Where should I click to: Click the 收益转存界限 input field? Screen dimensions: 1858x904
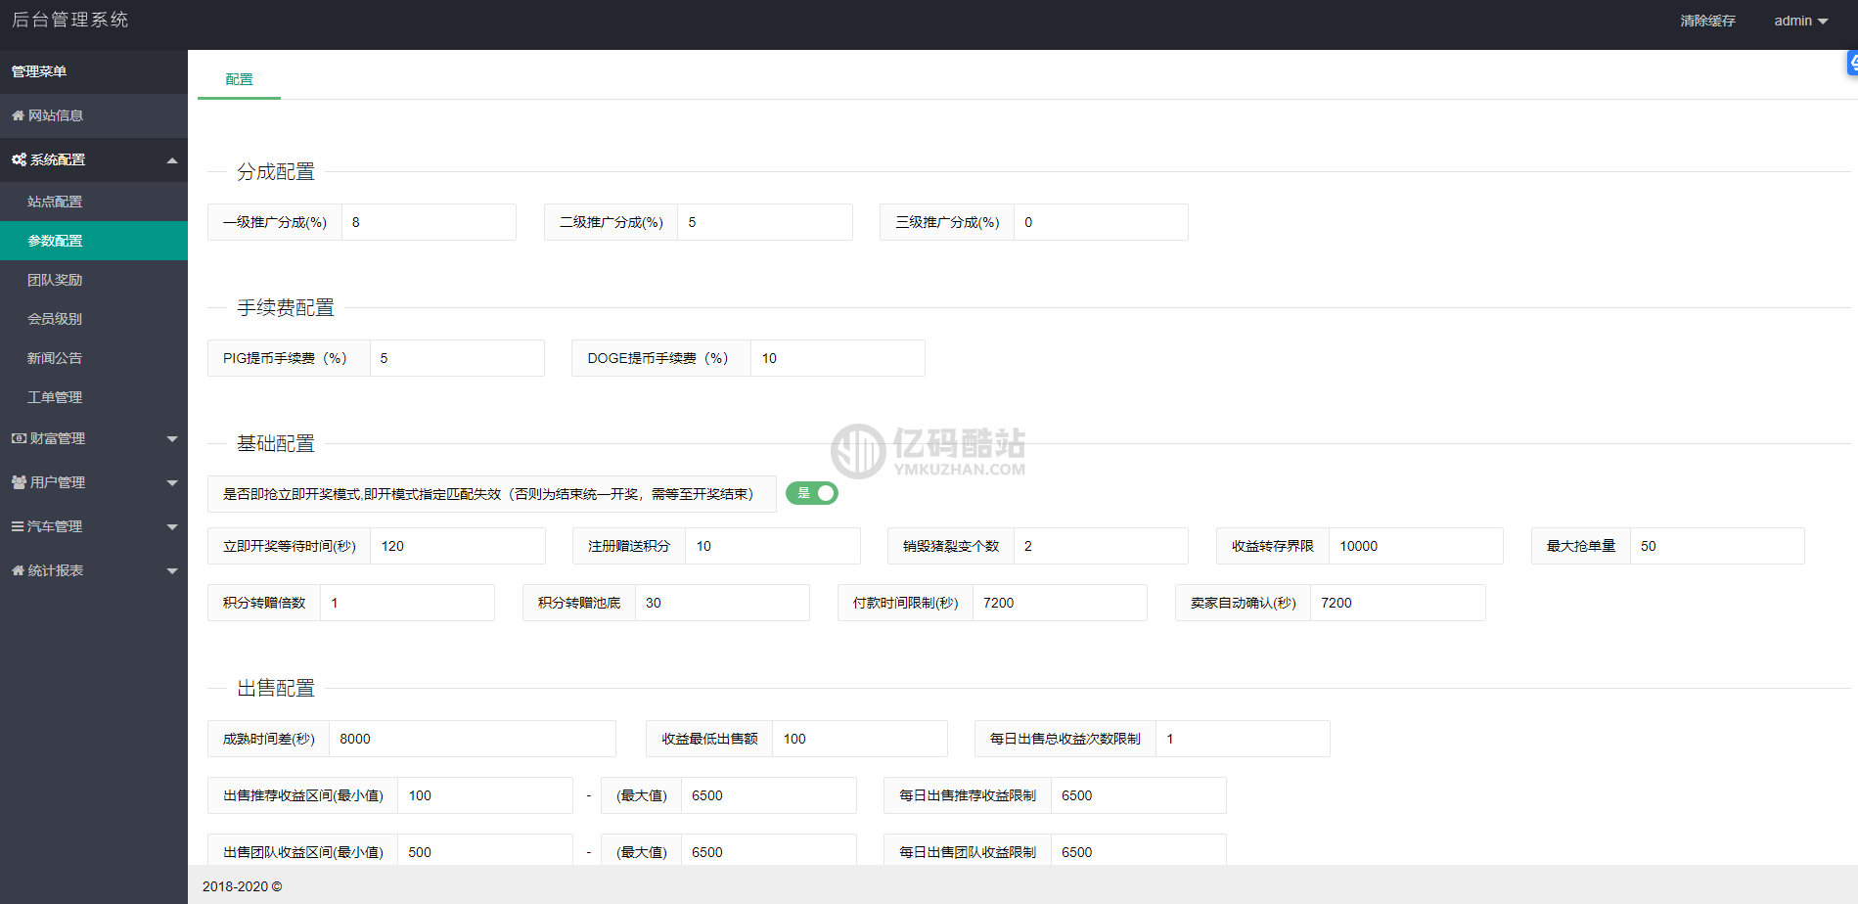click(x=1416, y=546)
